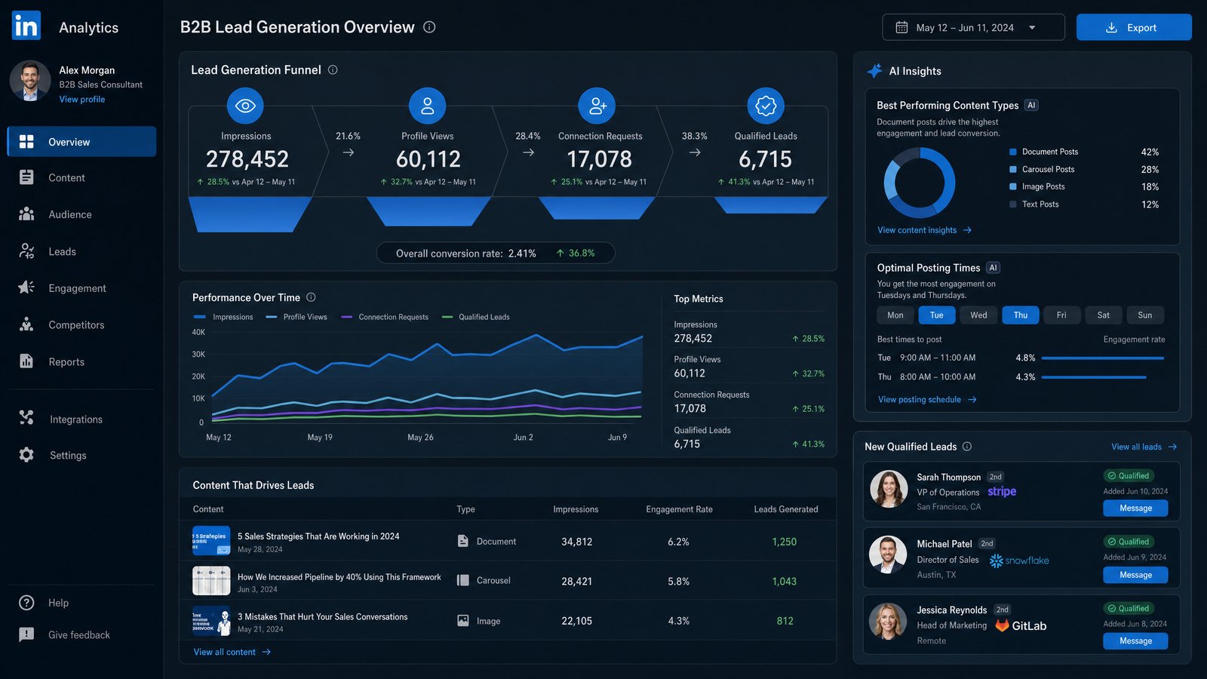Click the Content document icon in sidebar
Viewport: 1207px width, 679px height.
[26, 177]
